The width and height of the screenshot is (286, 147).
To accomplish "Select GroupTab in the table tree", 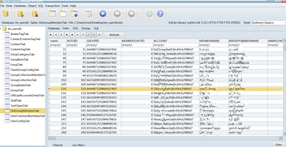I will point(17,90).
